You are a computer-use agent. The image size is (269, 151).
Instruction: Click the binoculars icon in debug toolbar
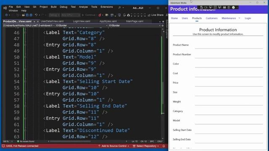[224, 8]
